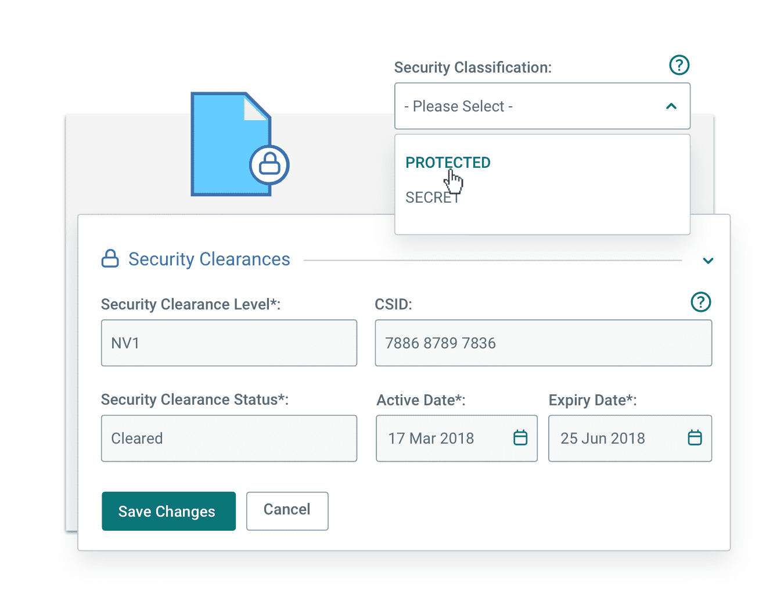Choose the SECRET classification option
The height and width of the screenshot is (612, 784).
tap(433, 197)
